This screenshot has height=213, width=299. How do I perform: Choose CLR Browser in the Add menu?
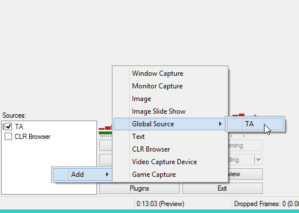pos(170,149)
